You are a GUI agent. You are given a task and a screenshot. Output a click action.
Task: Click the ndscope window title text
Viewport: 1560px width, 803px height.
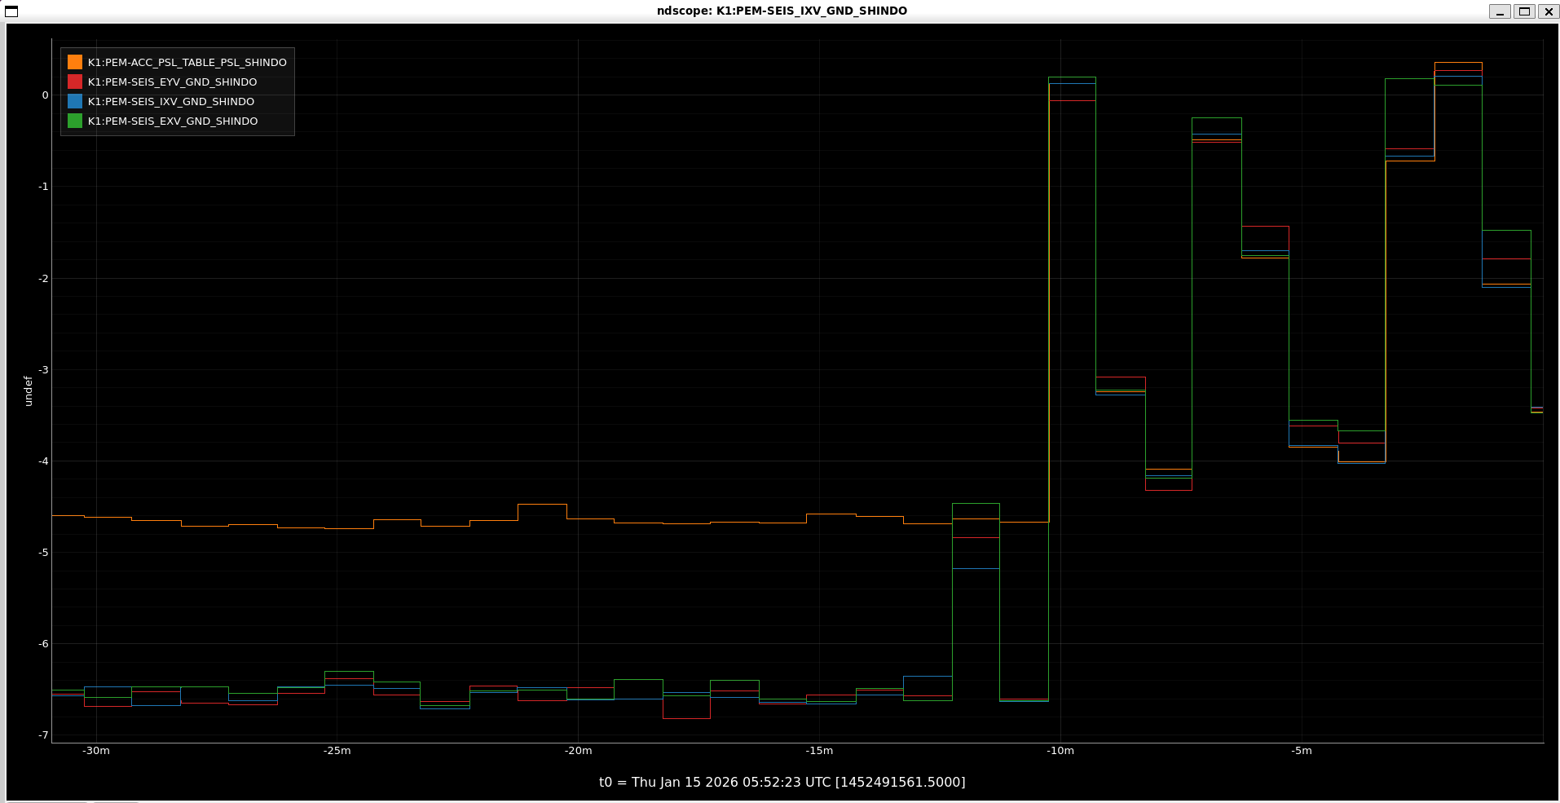tap(782, 11)
